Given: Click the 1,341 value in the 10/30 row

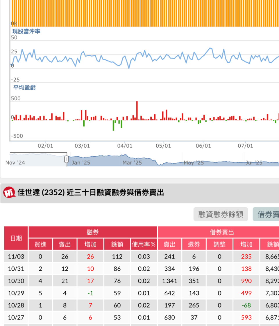Looking at the screenshot, I should pyautogui.click(x=169, y=281).
